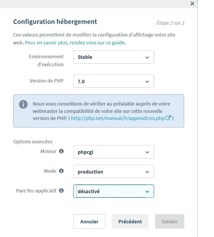Click the chevron arrow in the Stable field
Viewport: 214px width, 237px height.
[x=147, y=57]
